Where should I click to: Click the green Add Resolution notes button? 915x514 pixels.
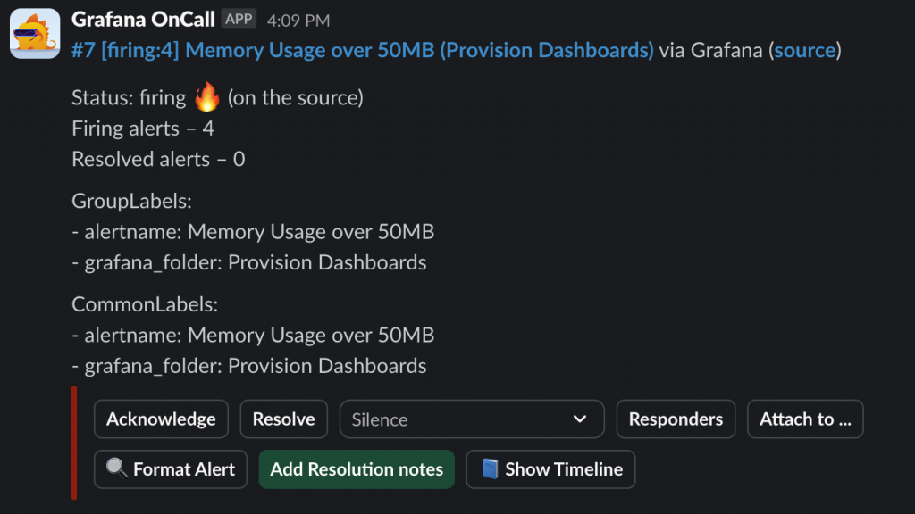point(357,469)
